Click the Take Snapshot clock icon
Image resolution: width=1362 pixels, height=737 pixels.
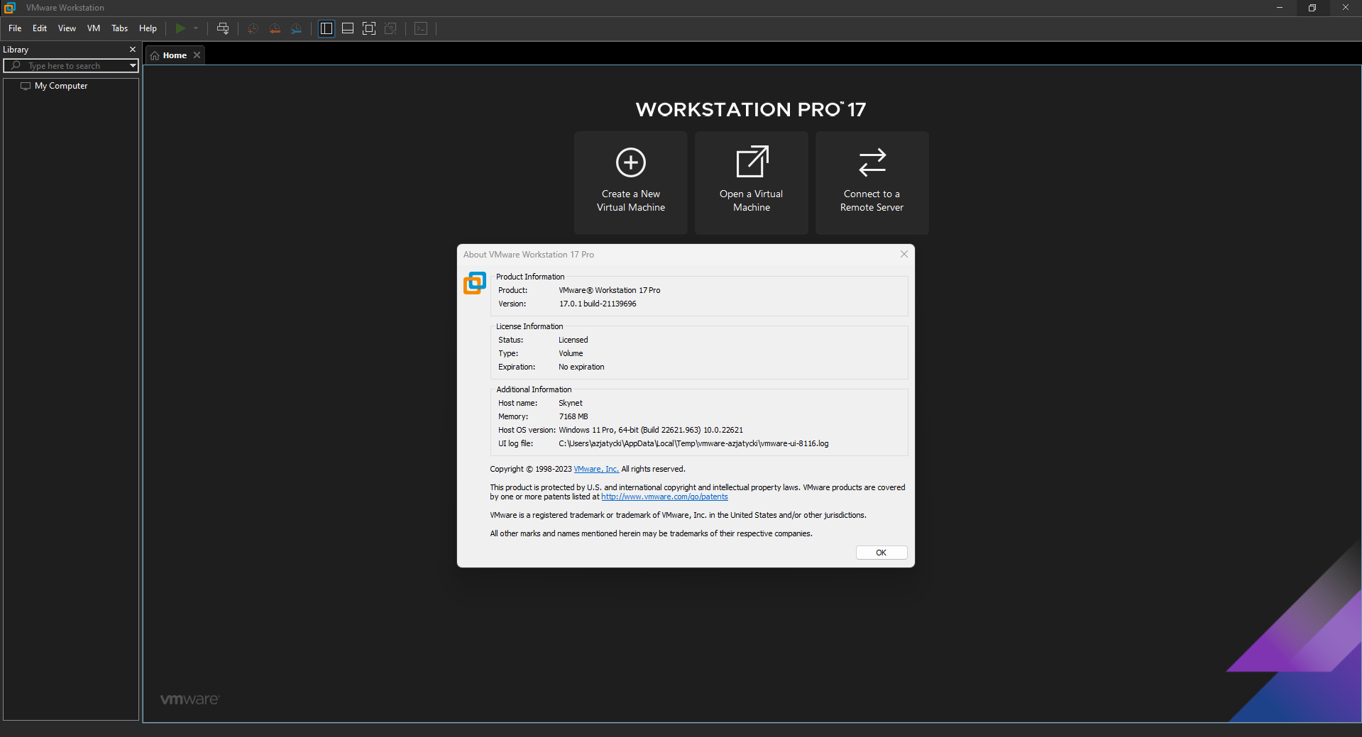253,28
